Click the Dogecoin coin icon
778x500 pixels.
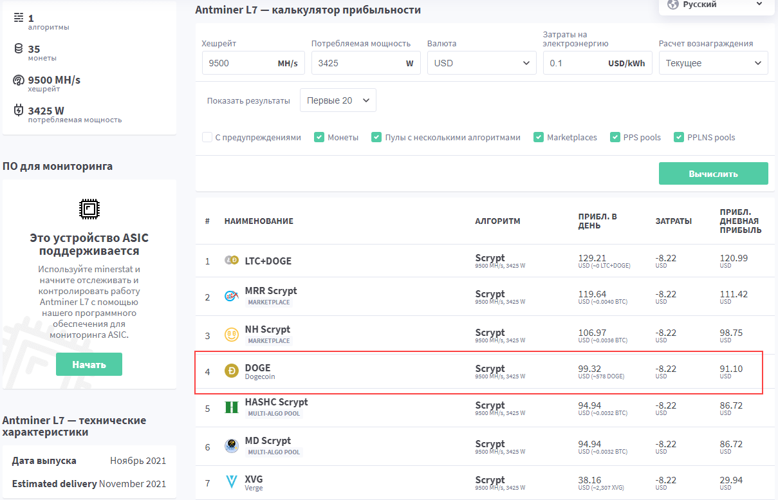click(x=231, y=371)
